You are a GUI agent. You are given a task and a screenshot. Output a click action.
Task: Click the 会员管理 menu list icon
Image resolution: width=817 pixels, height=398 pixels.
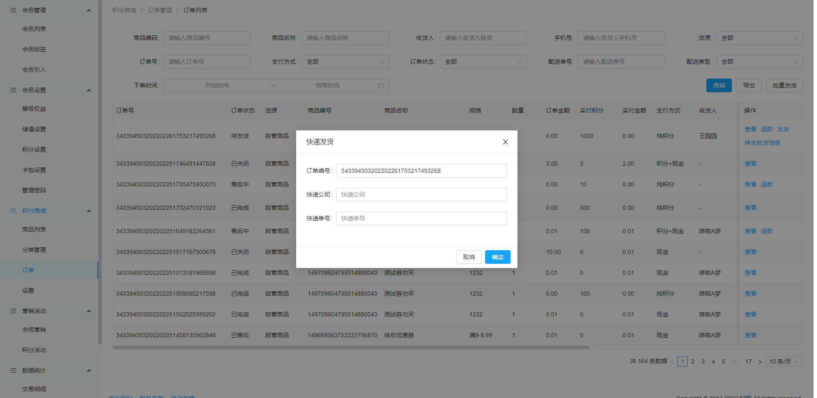(x=13, y=10)
